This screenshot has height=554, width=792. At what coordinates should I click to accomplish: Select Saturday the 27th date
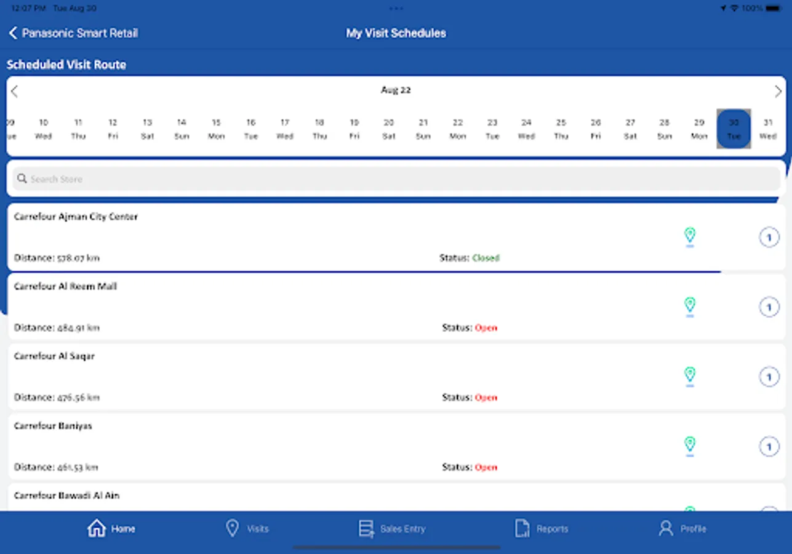(x=630, y=129)
